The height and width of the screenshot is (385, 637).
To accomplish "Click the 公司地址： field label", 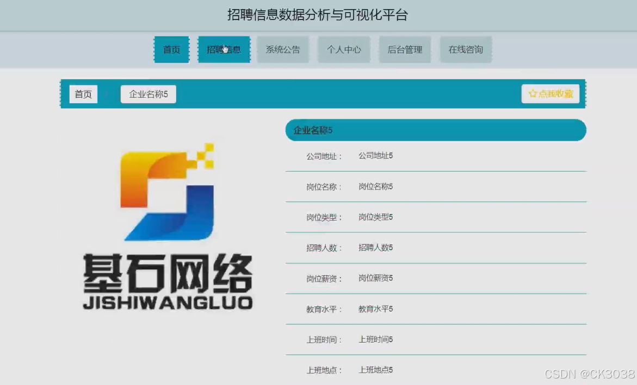I will (324, 156).
